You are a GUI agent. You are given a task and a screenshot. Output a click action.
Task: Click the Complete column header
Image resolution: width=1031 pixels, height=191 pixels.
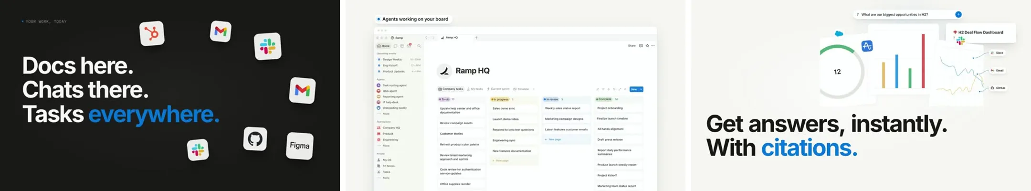[x=604, y=99]
